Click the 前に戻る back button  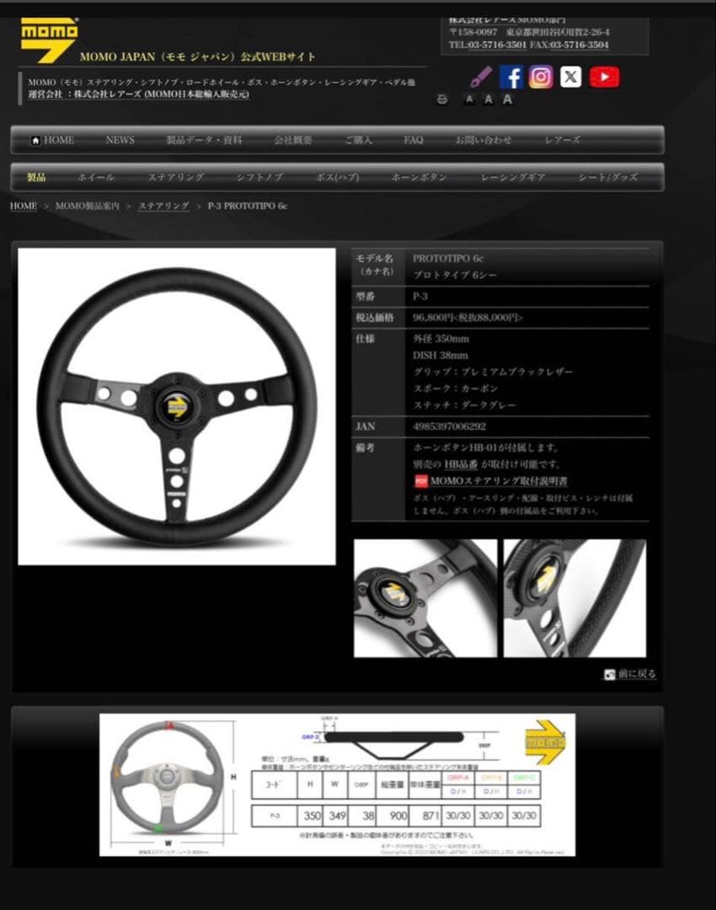point(628,674)
